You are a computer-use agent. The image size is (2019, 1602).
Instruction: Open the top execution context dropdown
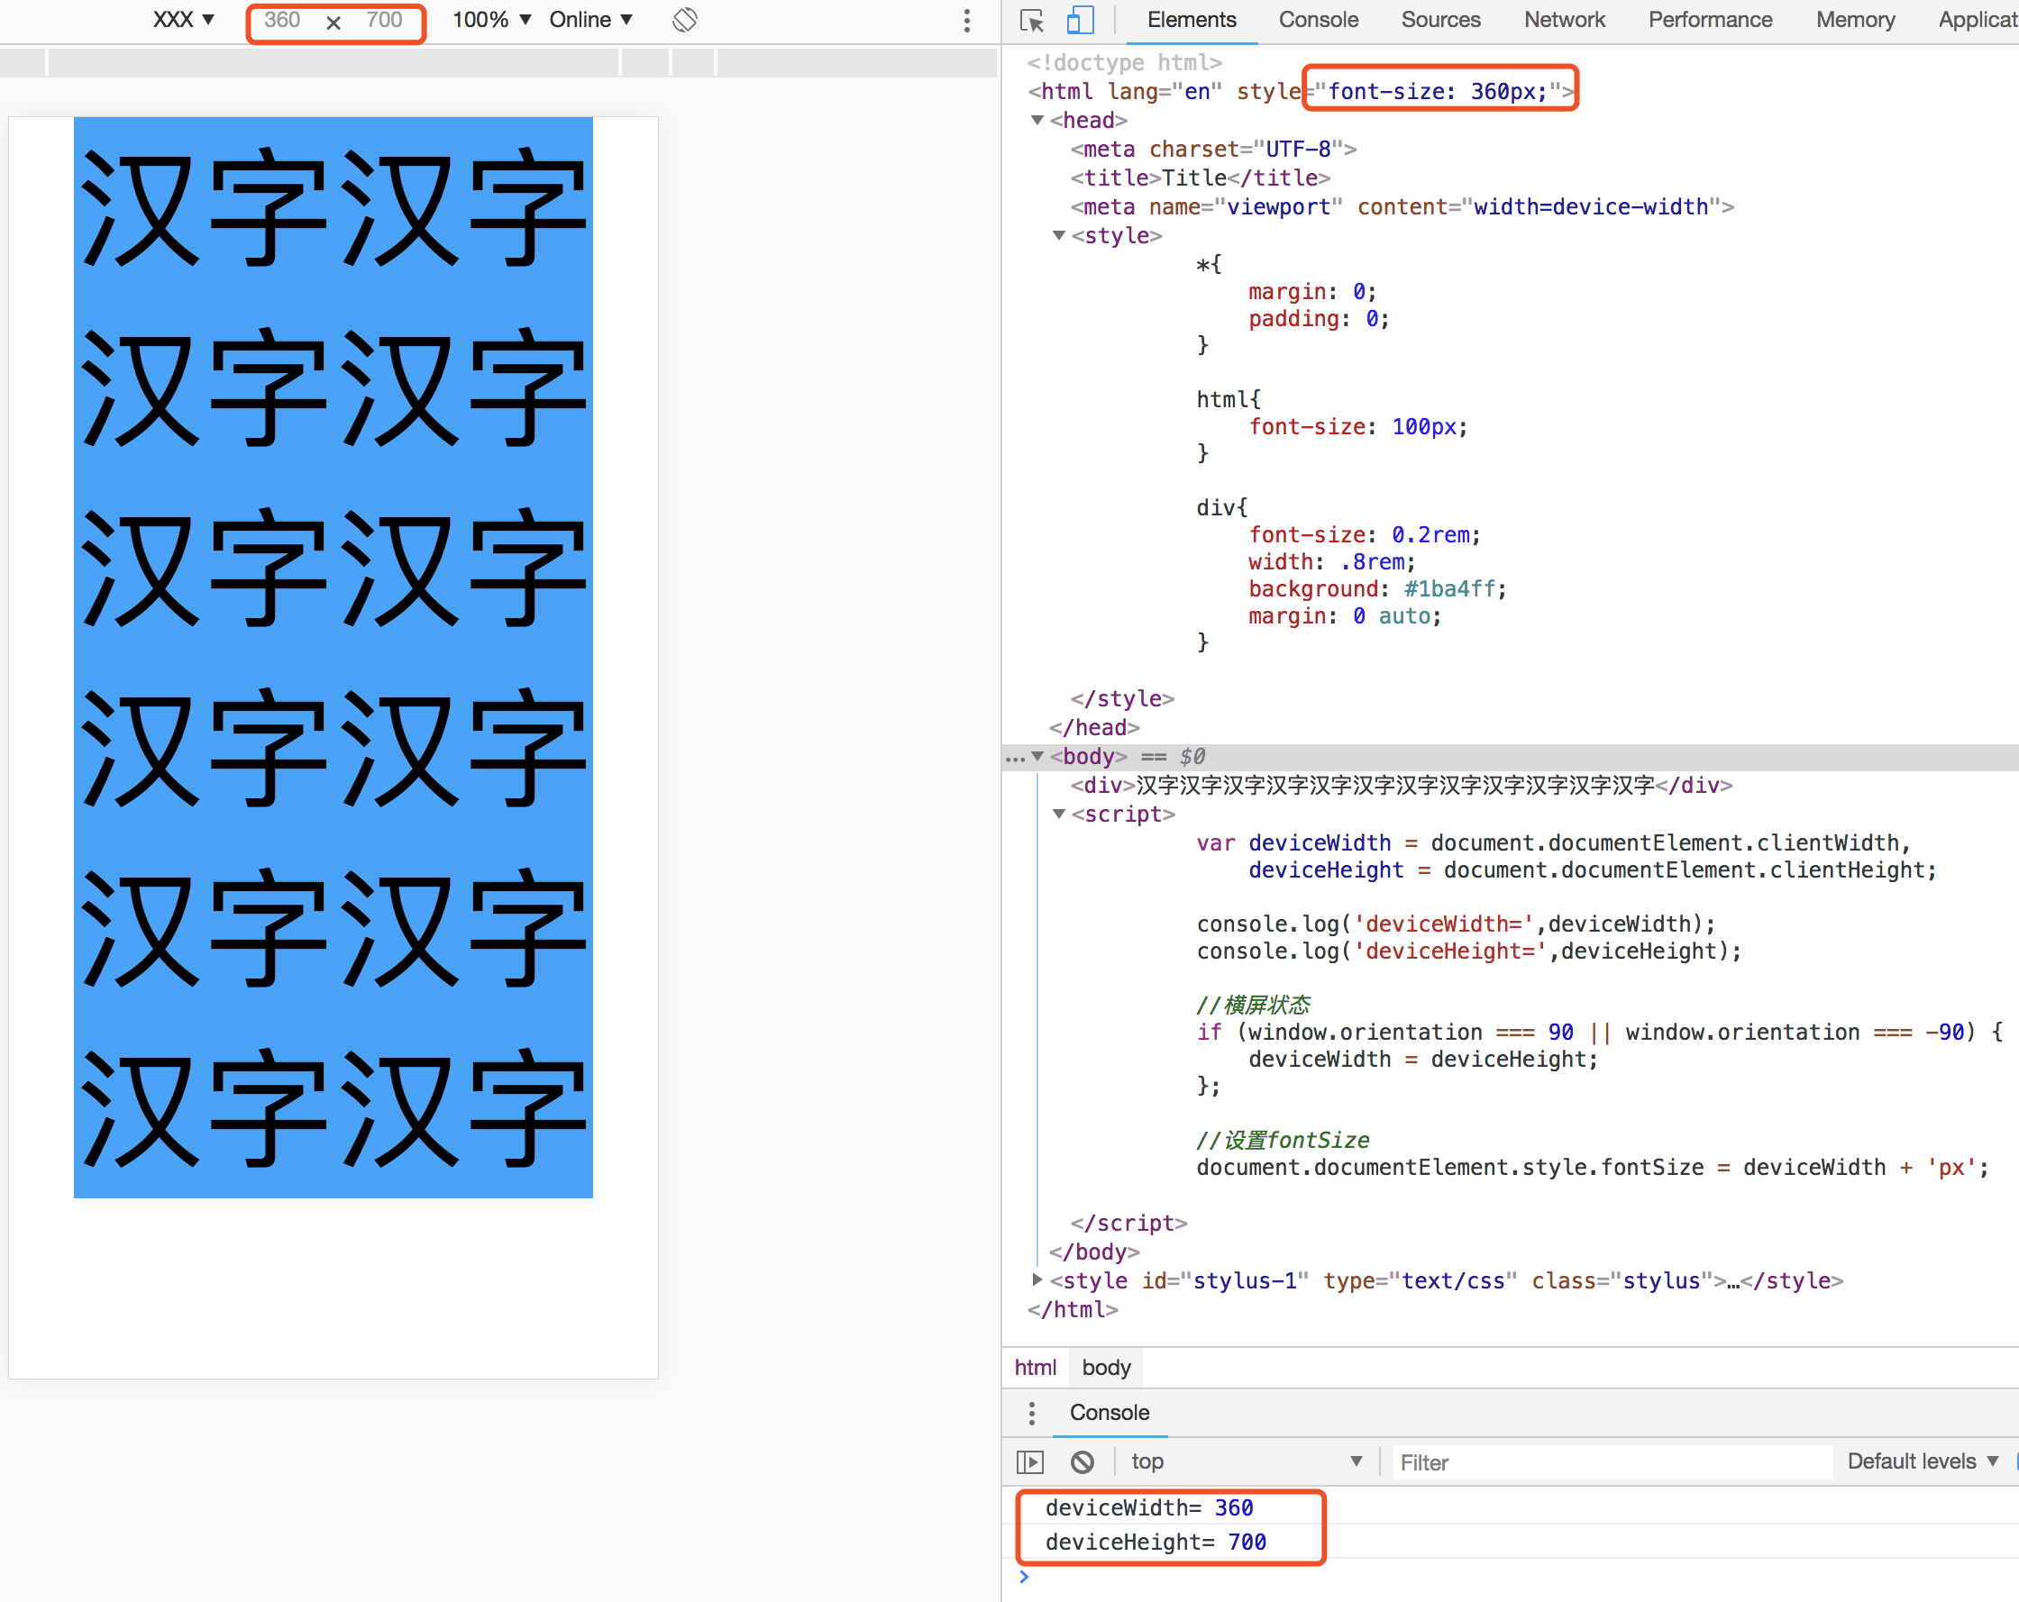point(1246,1461)
